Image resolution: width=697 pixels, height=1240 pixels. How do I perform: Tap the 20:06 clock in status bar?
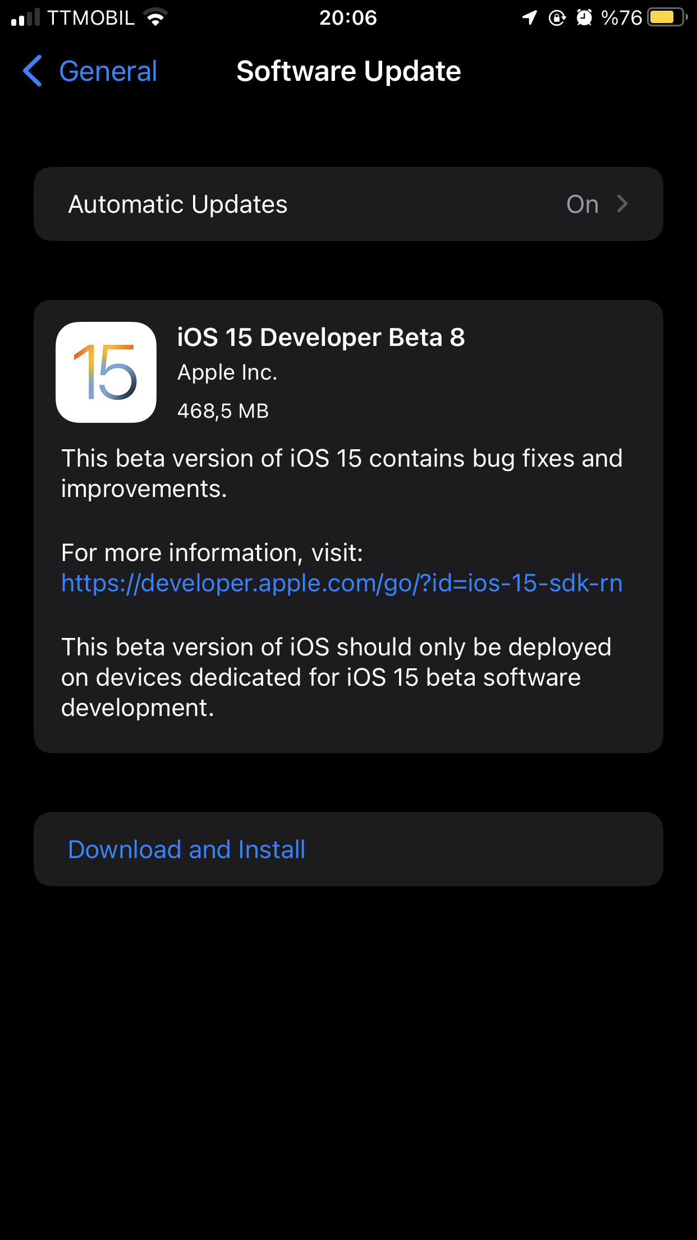tap(348, 18)
